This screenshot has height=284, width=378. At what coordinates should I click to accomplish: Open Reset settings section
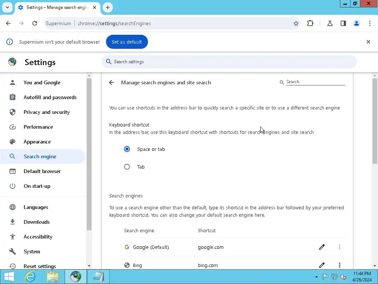click(43, 266)
